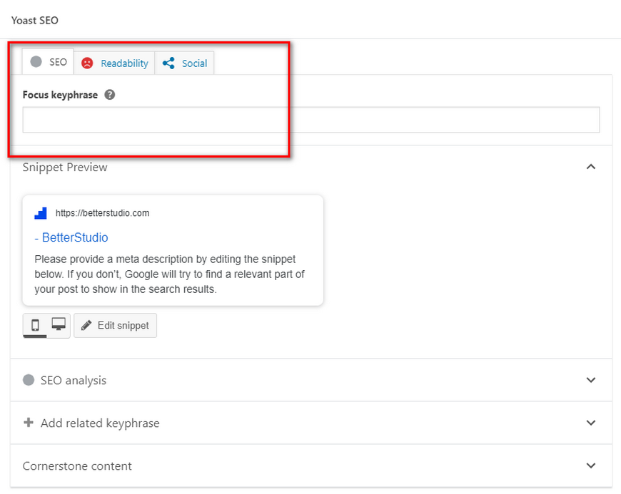Click the pencil icon on Edit snippet
The image size is (621, 494).
(x=86, y=326)
